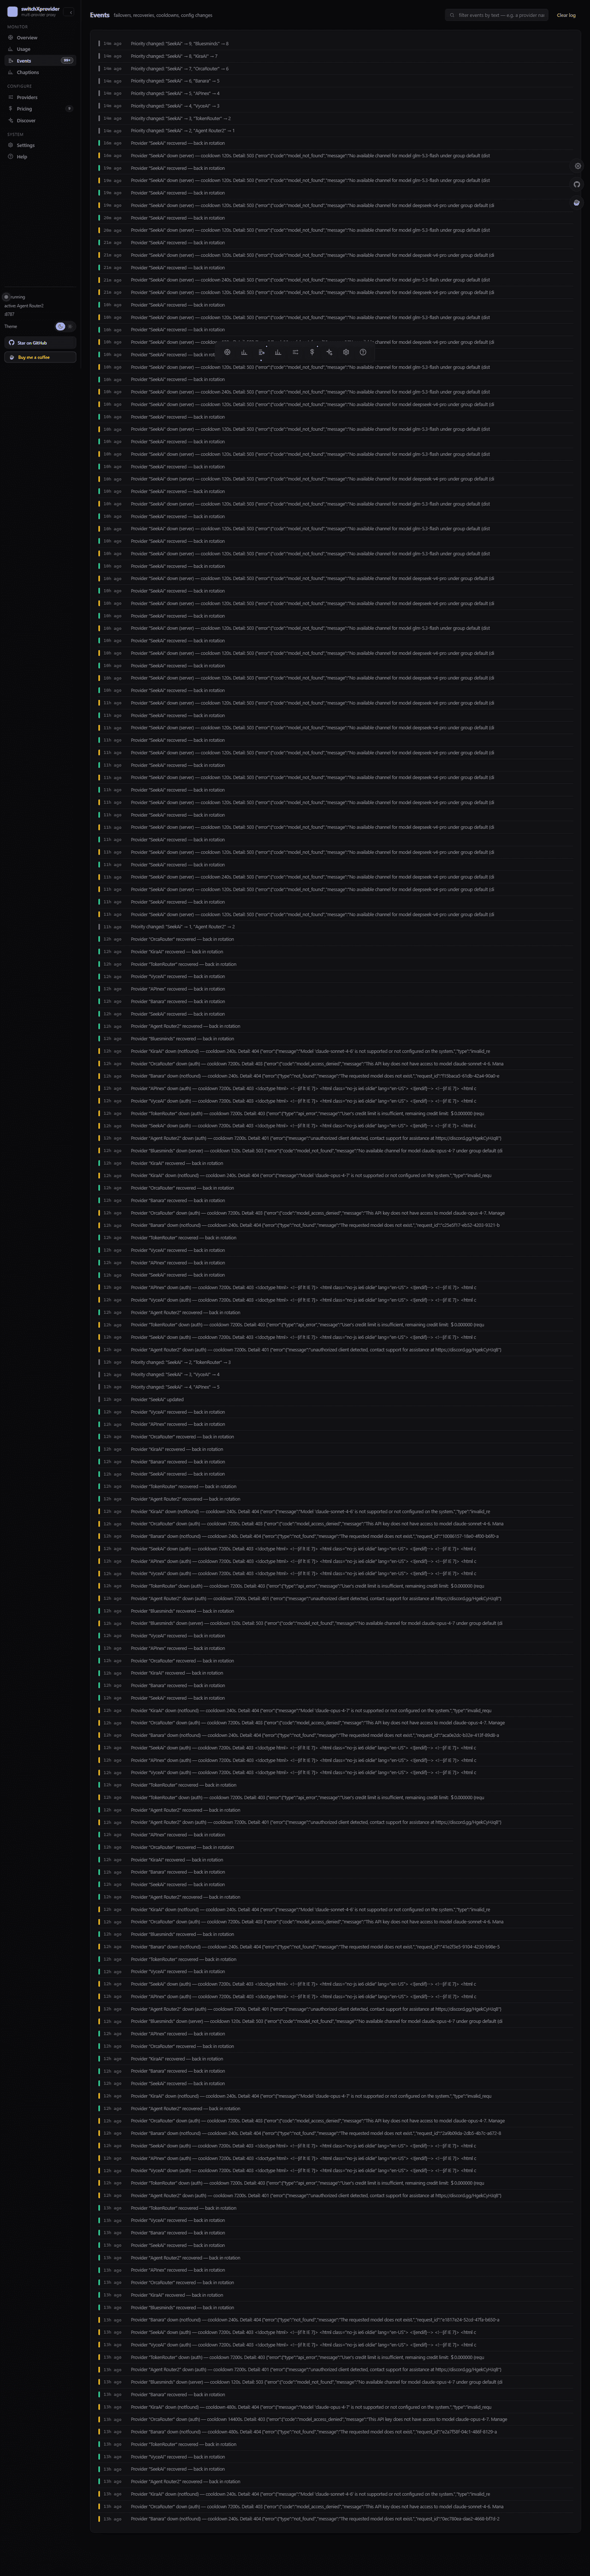Click the gear icon in the floating toolbar
The image size is (590, 2576).
pyautogui.click(x=346, y=352)
